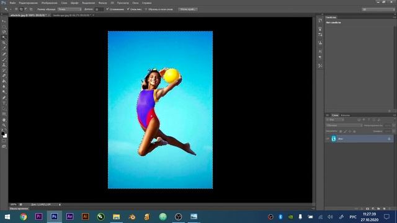
Task: Toggle lock position in Layers panel
Action: pos(350,131)
